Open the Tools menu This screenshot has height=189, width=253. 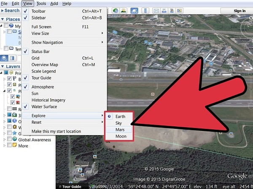coord(41,3)
